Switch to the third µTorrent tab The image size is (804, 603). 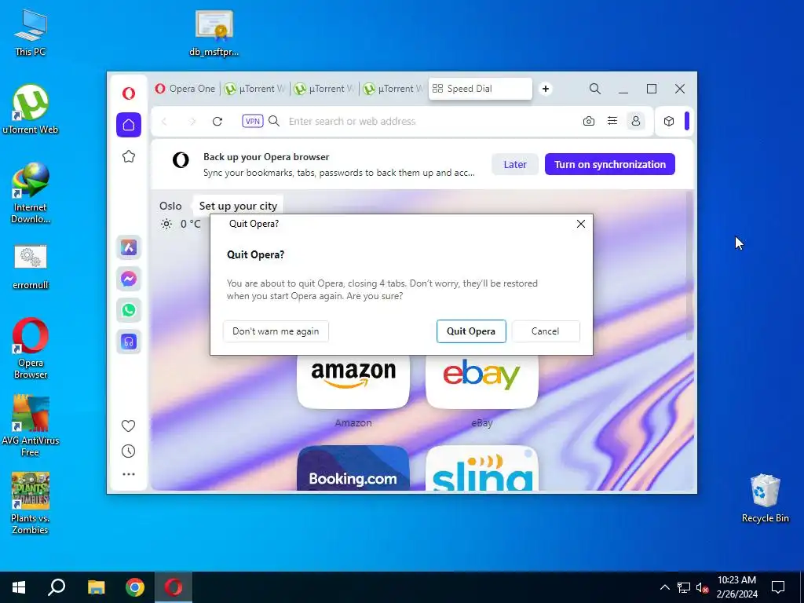tap(394, 89)
